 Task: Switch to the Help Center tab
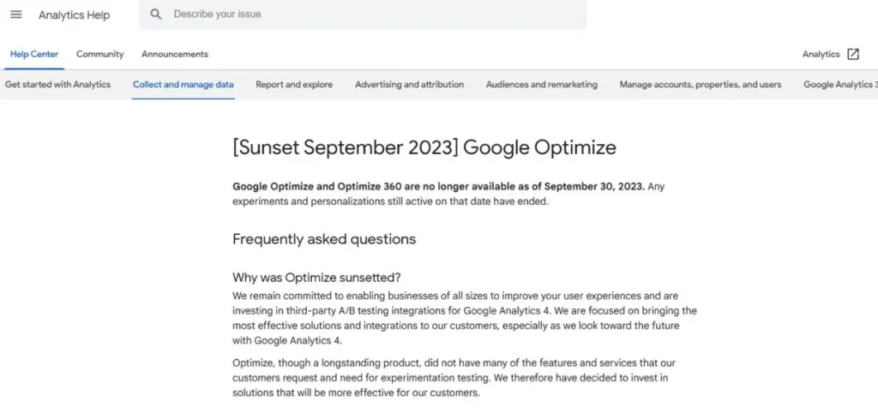[x=34, y=54]
